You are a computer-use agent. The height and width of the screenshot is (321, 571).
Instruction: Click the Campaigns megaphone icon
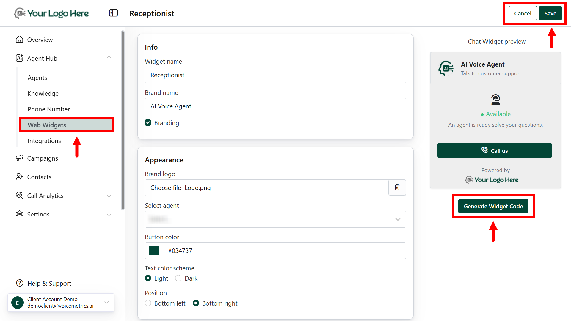19,158
